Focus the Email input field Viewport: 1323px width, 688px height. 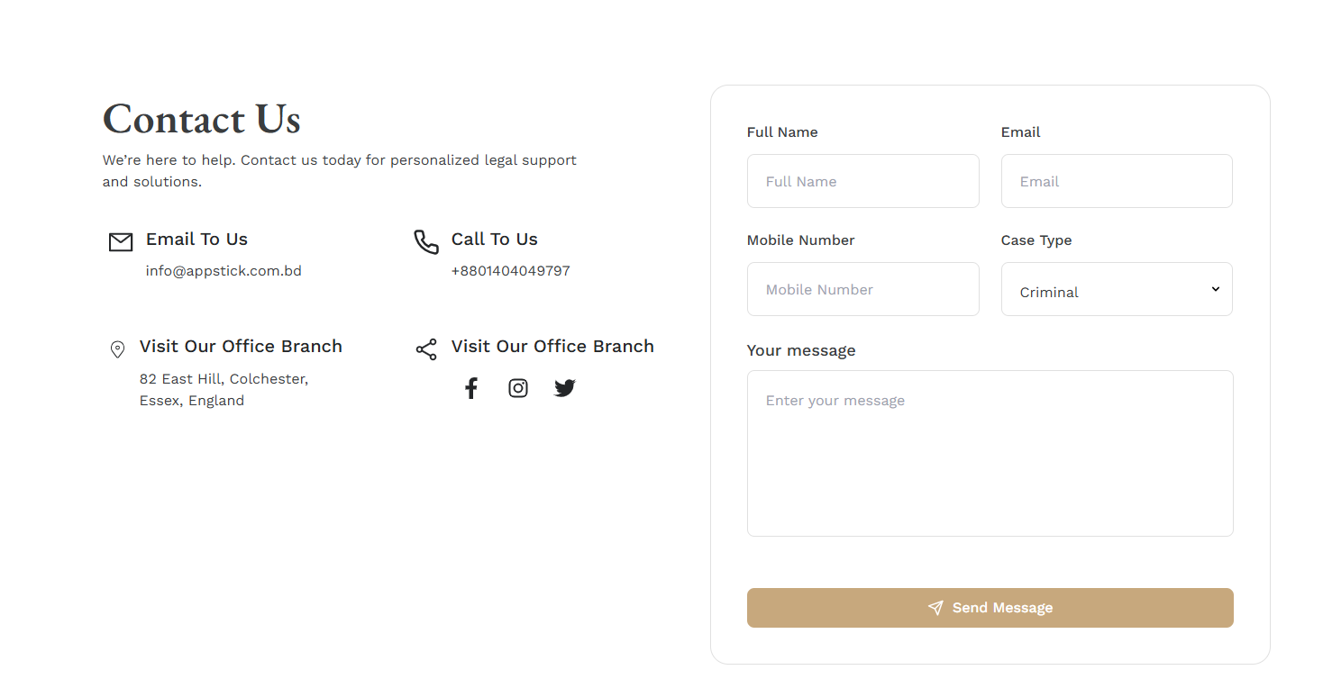click(x=1117, y=181)
